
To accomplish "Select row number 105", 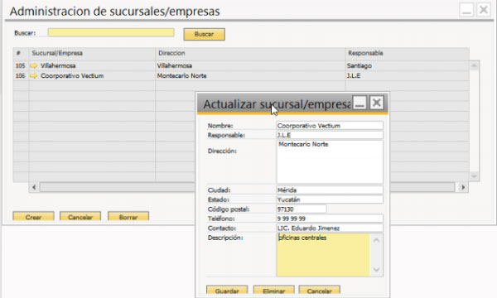I will pyautogui.click(x=20, y=66).
